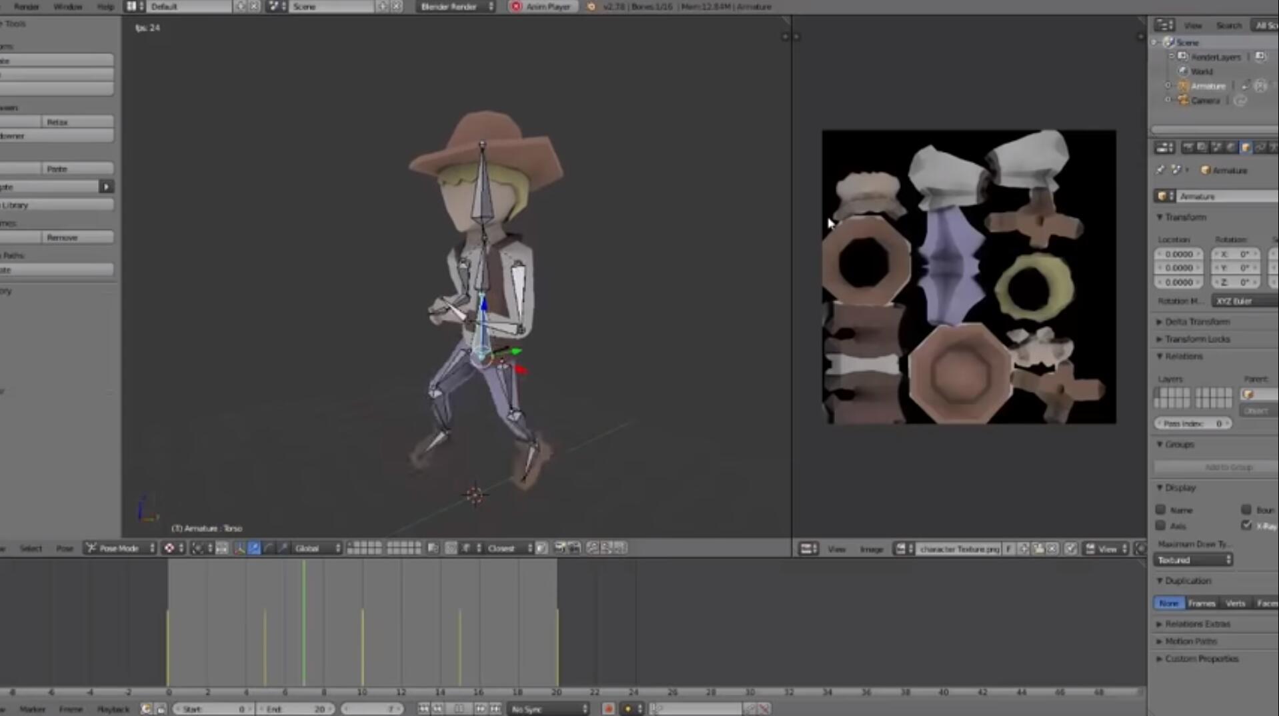Click the Relax button in tools panel
1279x716 pixels.
(x=77, y=122)
